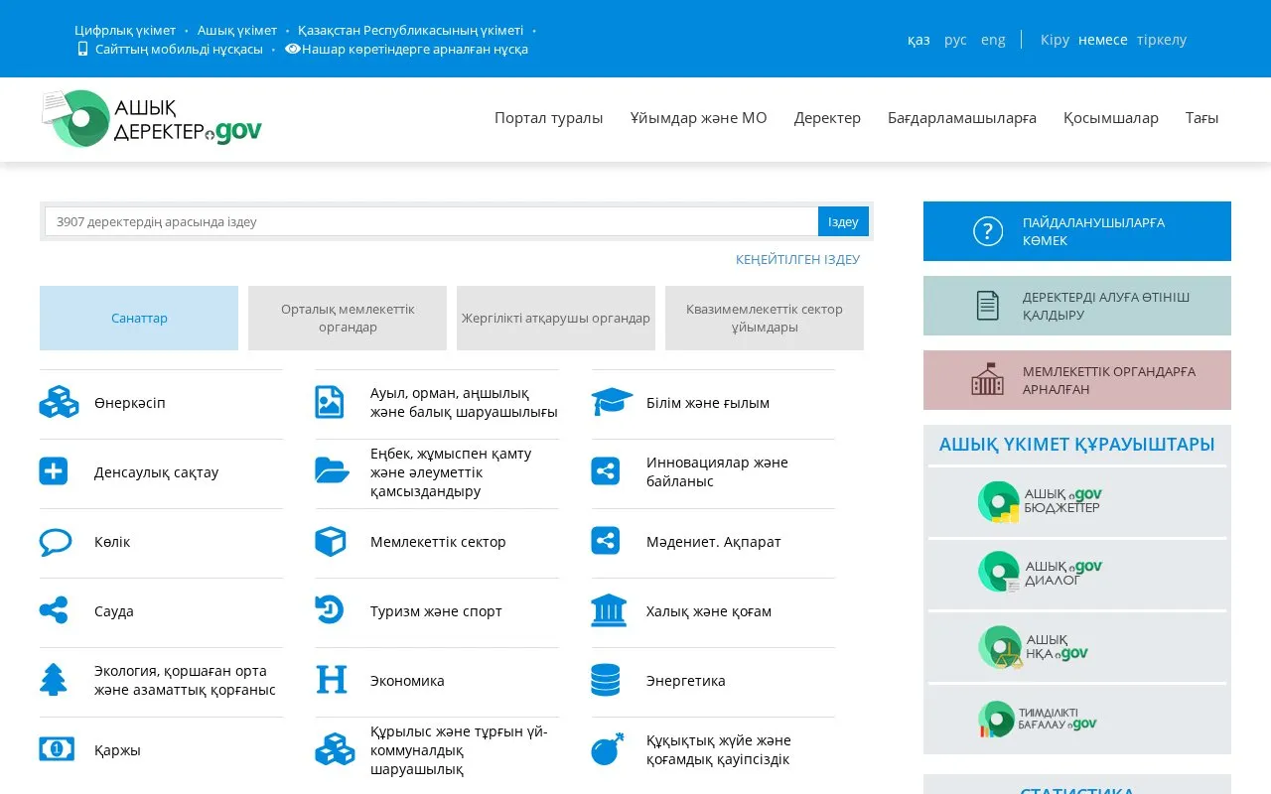Viewport: 1271px width, 794px height.
Task: Click the Мемлекеттік сектор cube icon
Action: point(330,541)
